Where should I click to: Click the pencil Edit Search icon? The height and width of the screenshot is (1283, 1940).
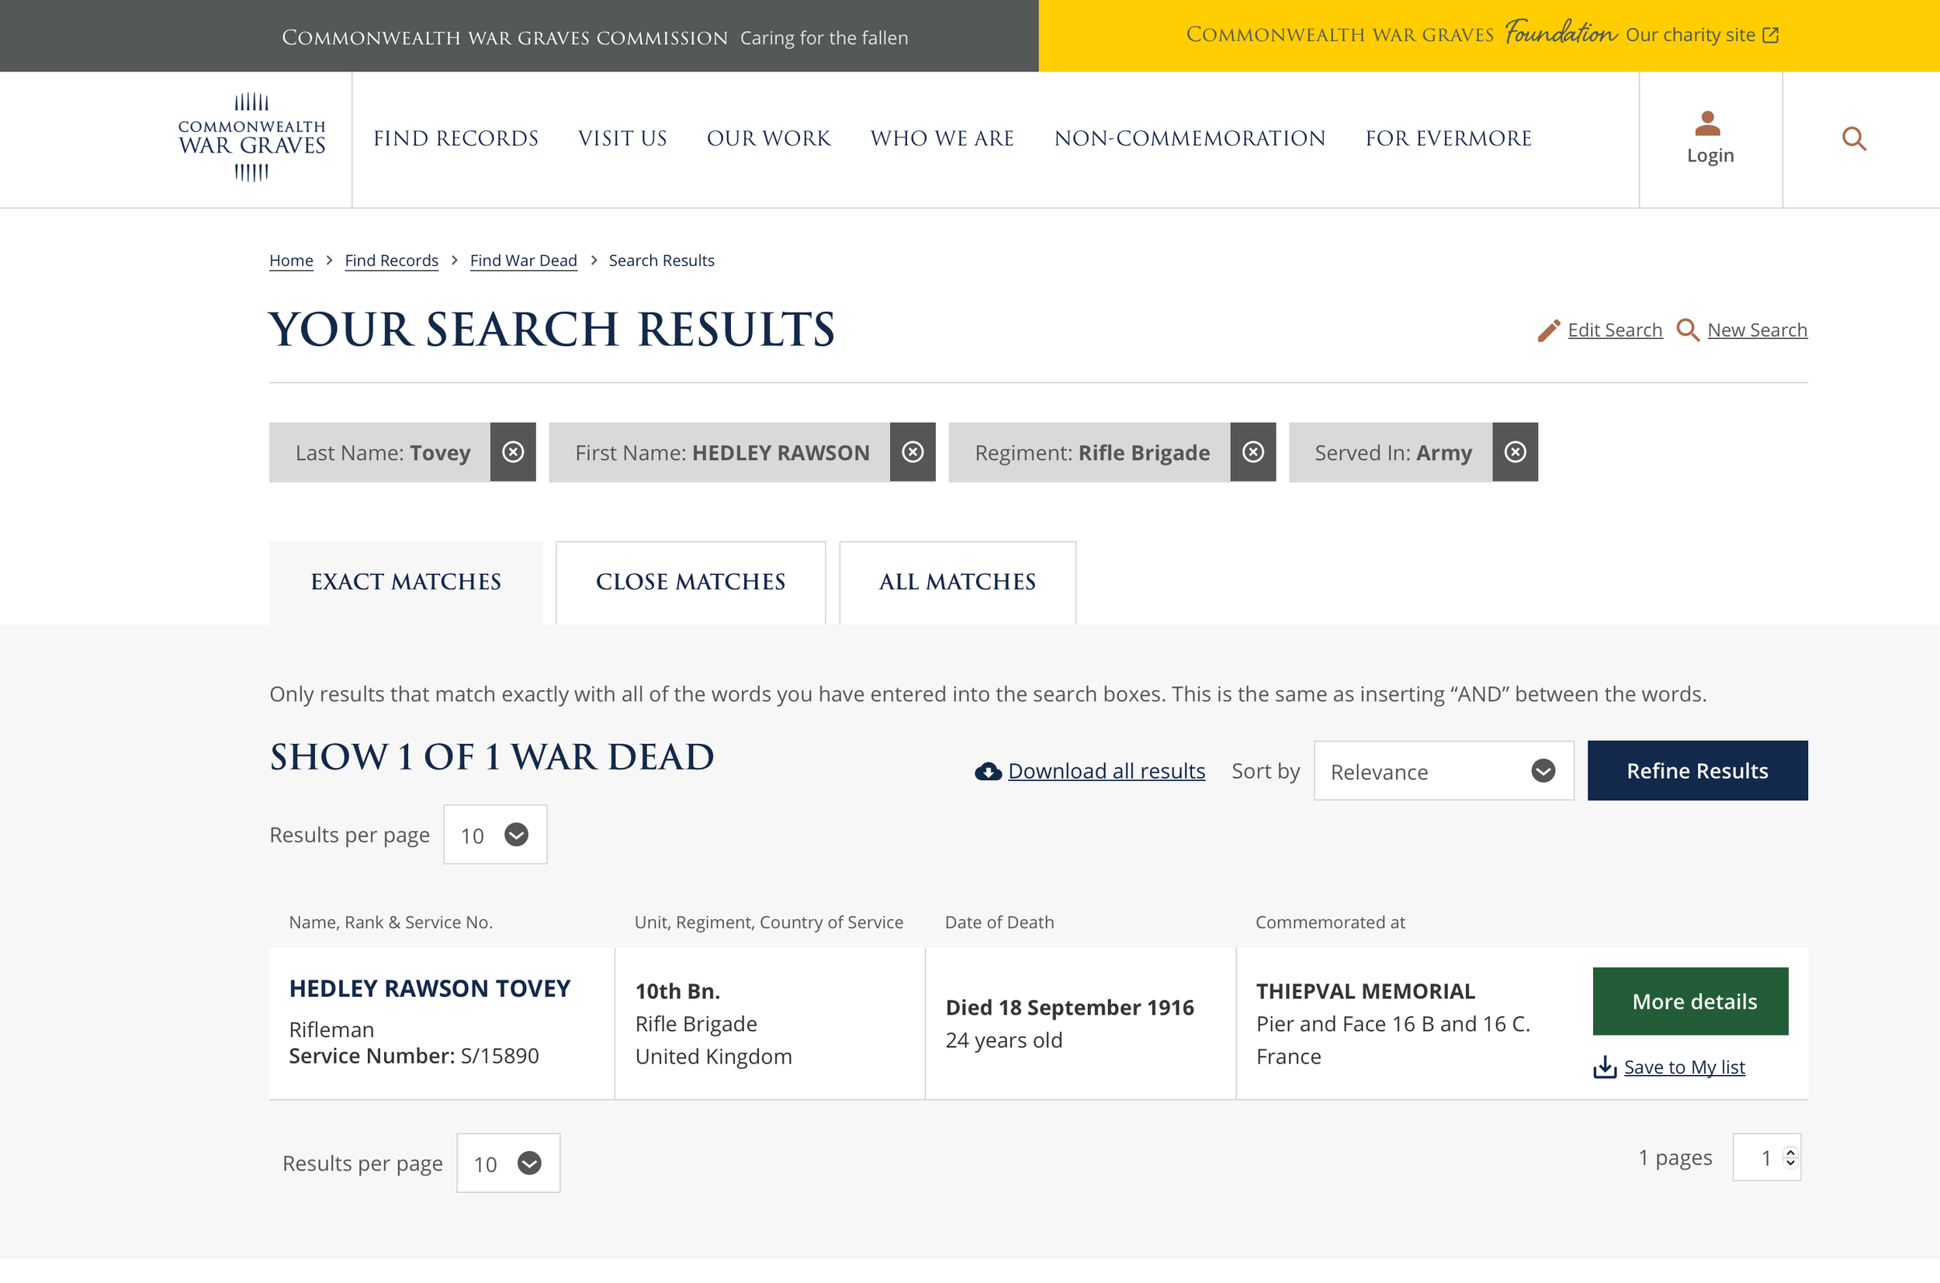tap(1548, 330)
